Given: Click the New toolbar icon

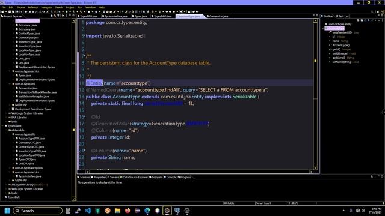Looking at the screenshot, I should (x=2, y=11).
